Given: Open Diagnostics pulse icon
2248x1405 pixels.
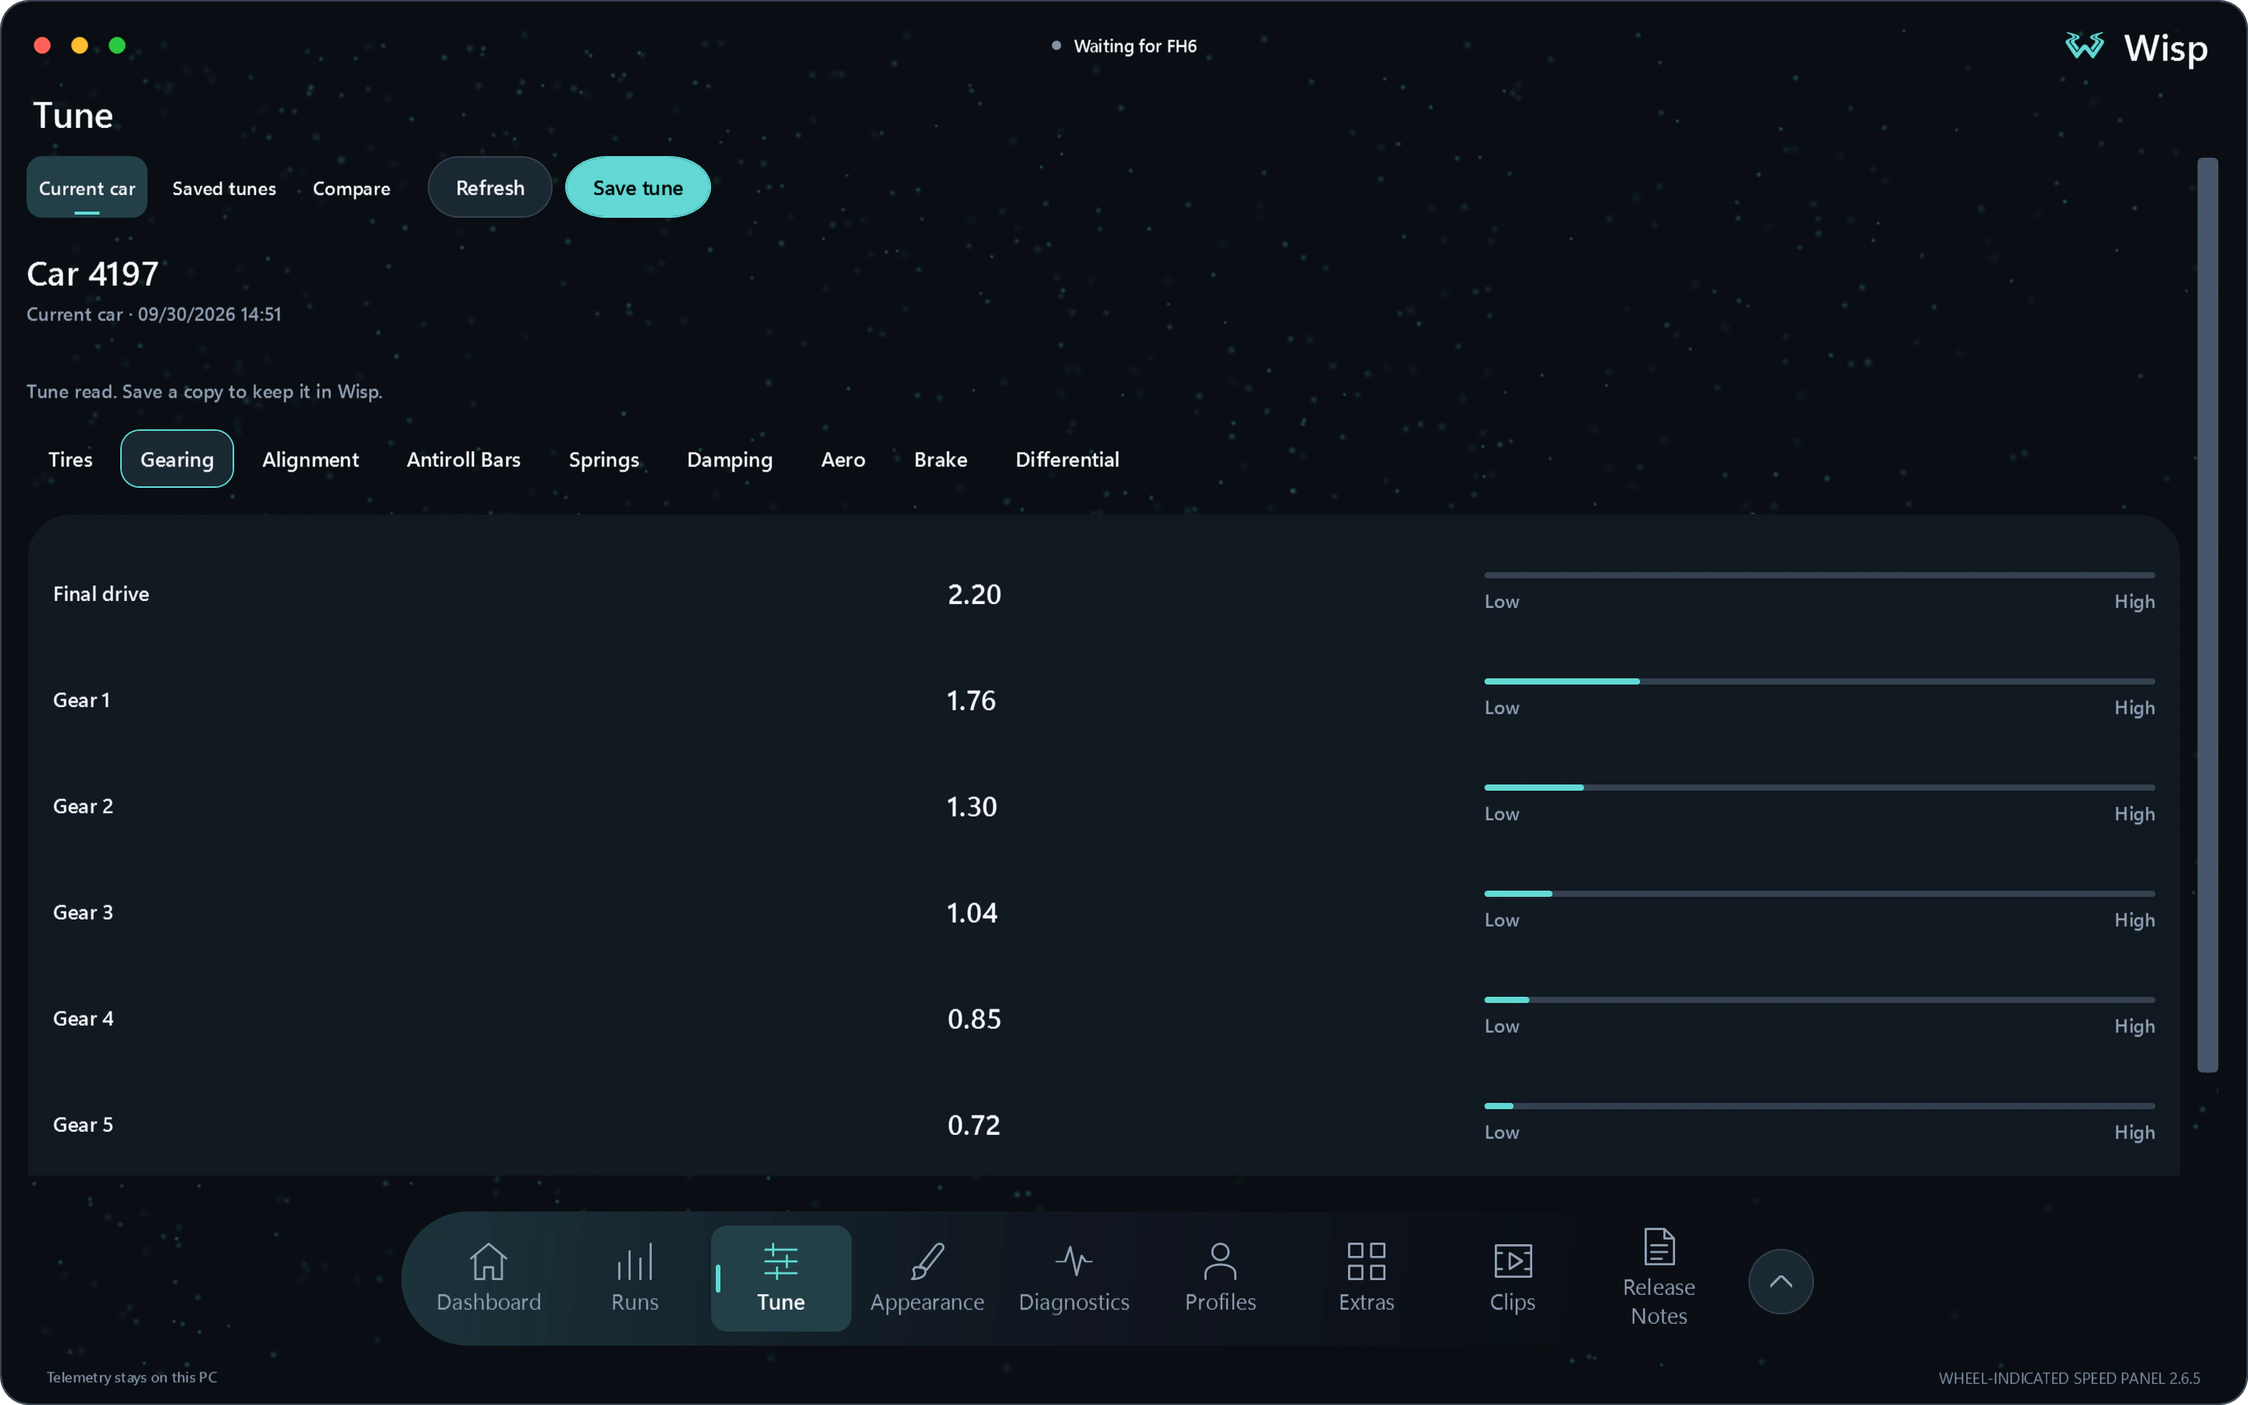Looking at the screenshot, I should [x=1074, y=1261].
